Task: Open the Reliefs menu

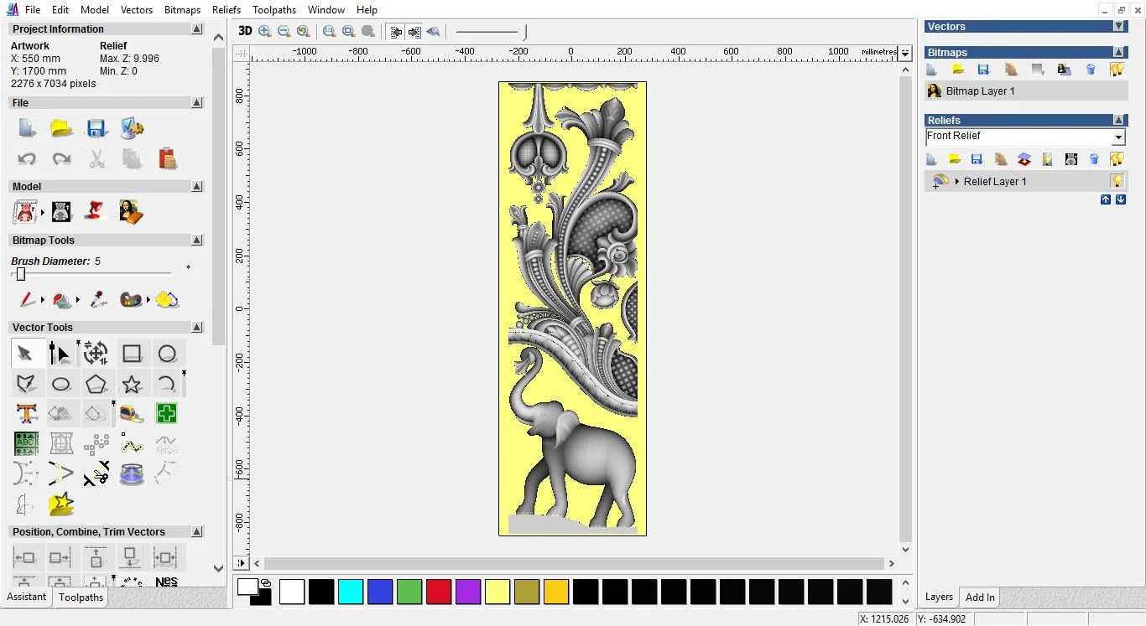Action: coord(226,10)
